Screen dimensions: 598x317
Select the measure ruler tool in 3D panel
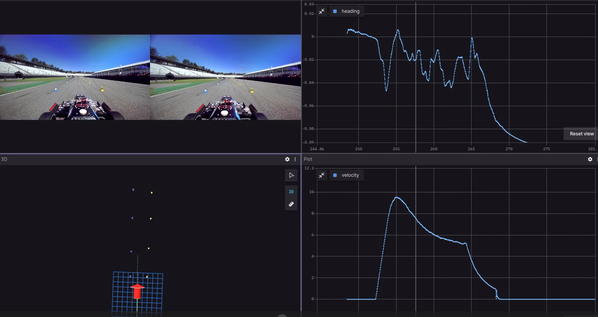coord(291,204)
